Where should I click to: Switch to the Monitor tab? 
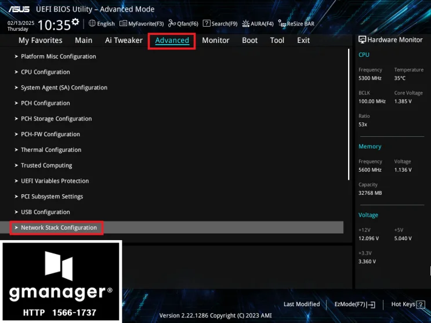(216, 41)
